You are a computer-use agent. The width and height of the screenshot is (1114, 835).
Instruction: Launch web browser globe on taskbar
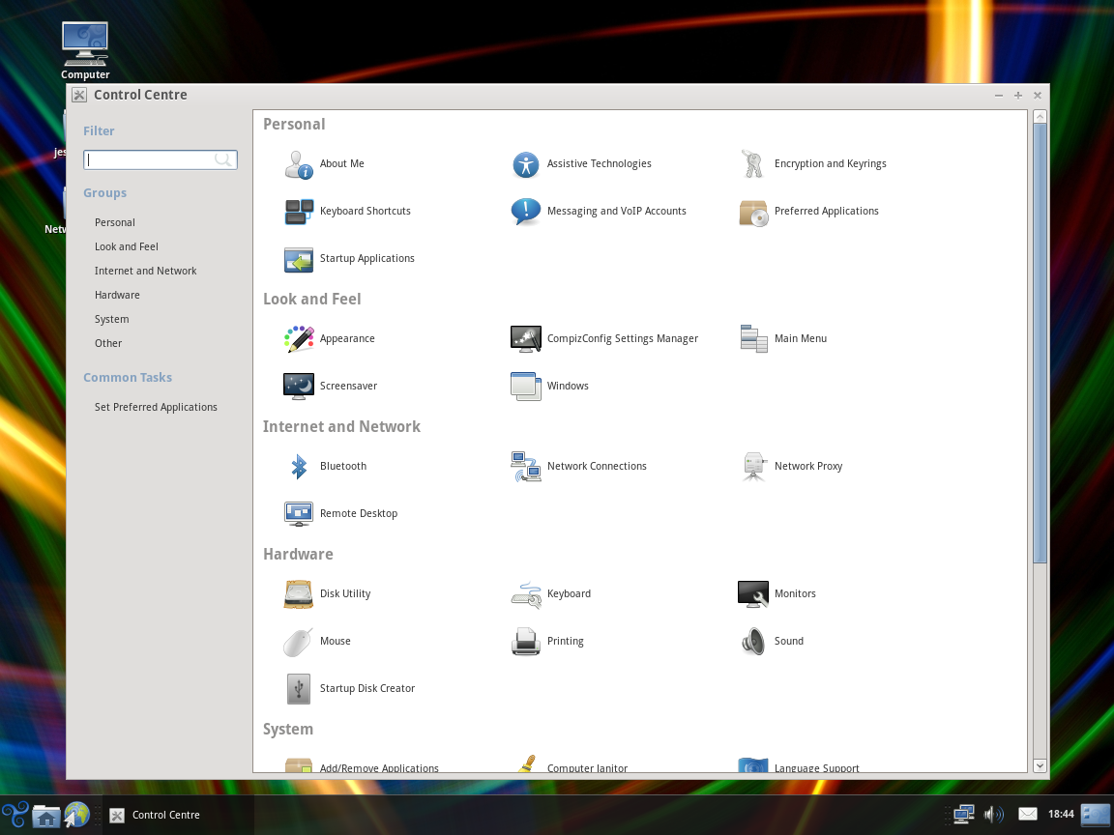coord(77,815)
